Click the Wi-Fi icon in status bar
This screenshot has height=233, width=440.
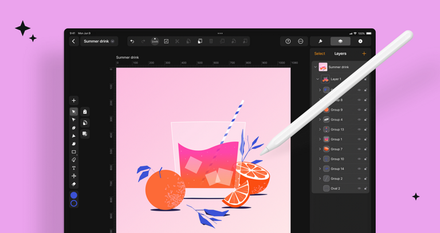(x=355, y=33)
